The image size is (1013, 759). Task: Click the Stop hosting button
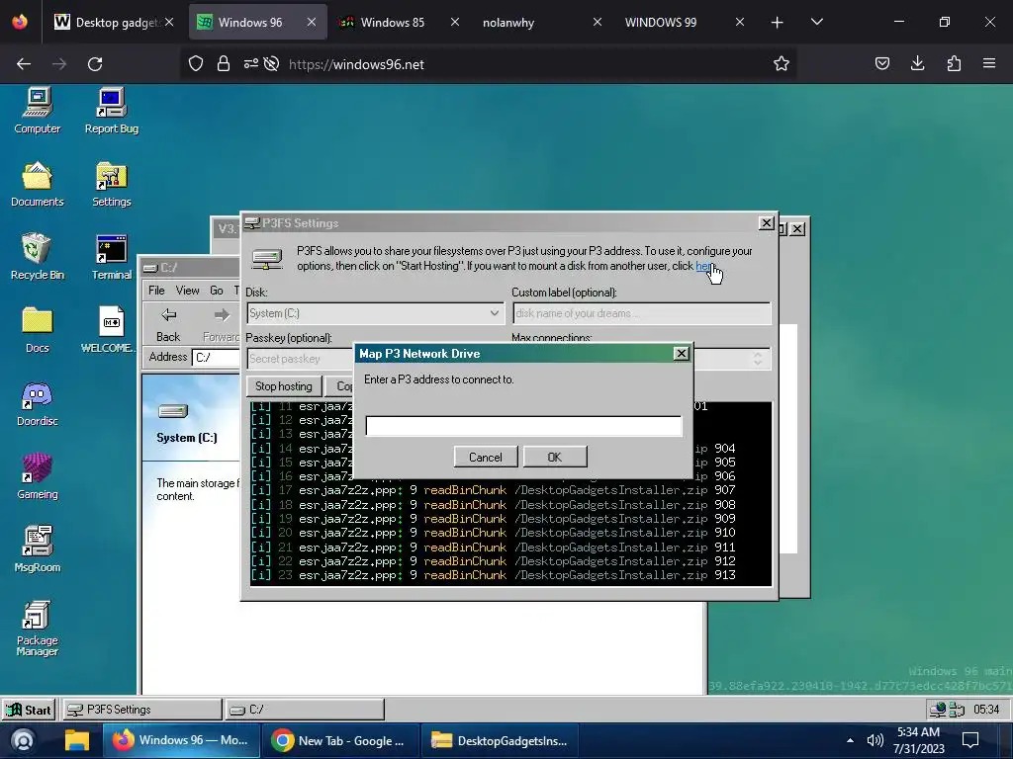pos(284,386)
